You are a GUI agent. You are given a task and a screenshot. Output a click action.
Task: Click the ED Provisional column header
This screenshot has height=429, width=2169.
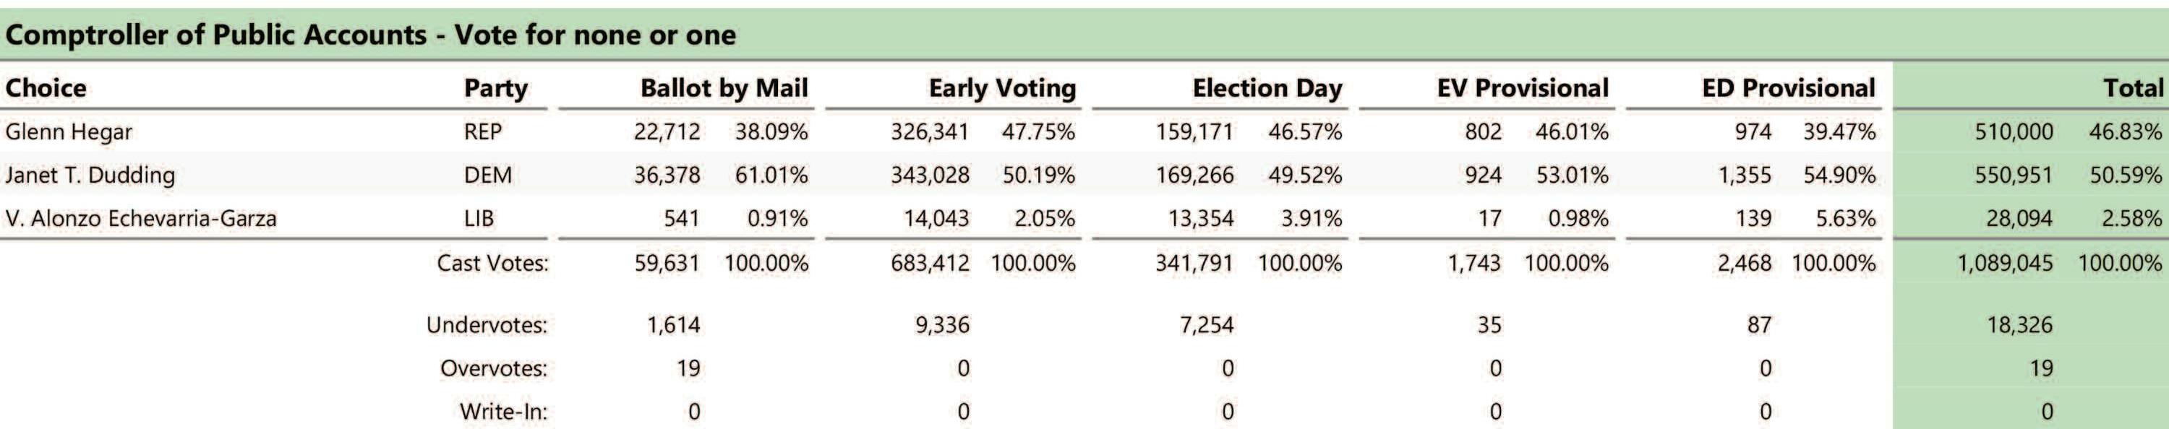1789,87
